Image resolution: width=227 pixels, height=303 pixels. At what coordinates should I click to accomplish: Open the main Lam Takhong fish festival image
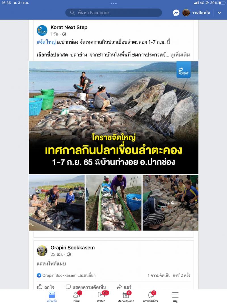113,118
